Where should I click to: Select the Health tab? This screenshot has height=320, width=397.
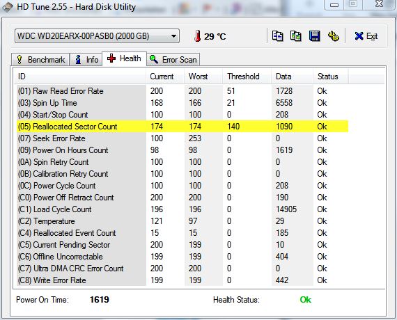tap(124, 58)
